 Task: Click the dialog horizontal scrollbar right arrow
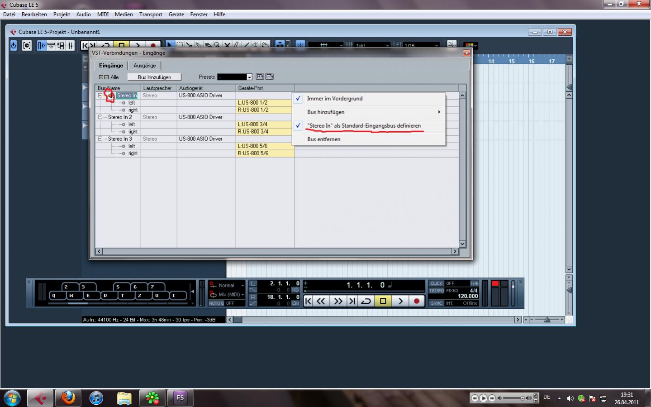coord(455,251)
